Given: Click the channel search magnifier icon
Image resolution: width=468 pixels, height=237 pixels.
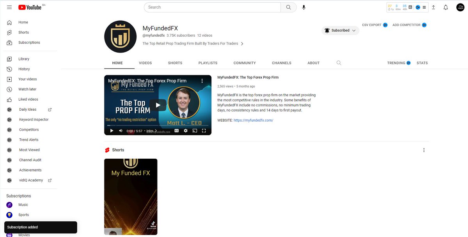Looking at the screenshot, I should [339, 63].
